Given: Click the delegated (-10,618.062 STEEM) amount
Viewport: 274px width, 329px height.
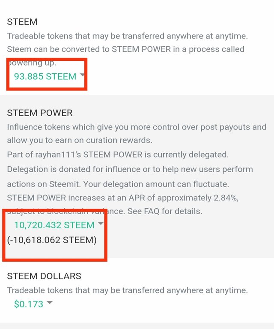Looking at the screenshot, I should click(52, 240).
